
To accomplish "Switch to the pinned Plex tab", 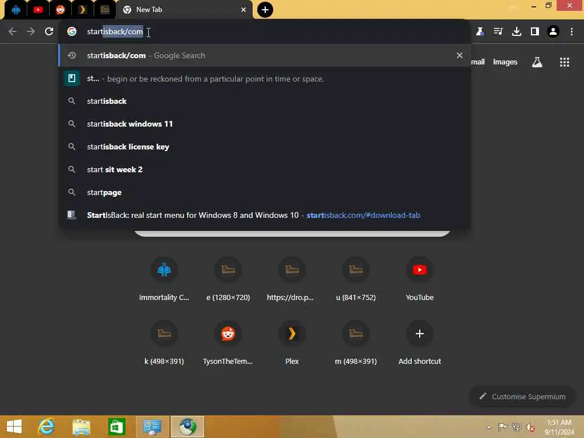I will pyautogui.click(x=82, y=10).
